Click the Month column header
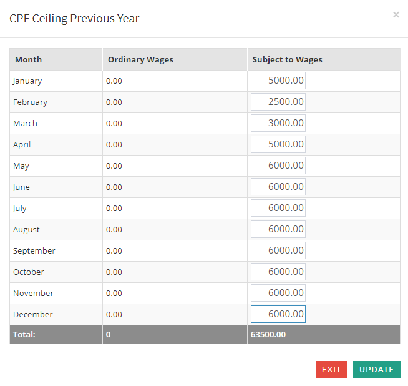This screenshot has height=386, width=408. (x=29, y=59)
